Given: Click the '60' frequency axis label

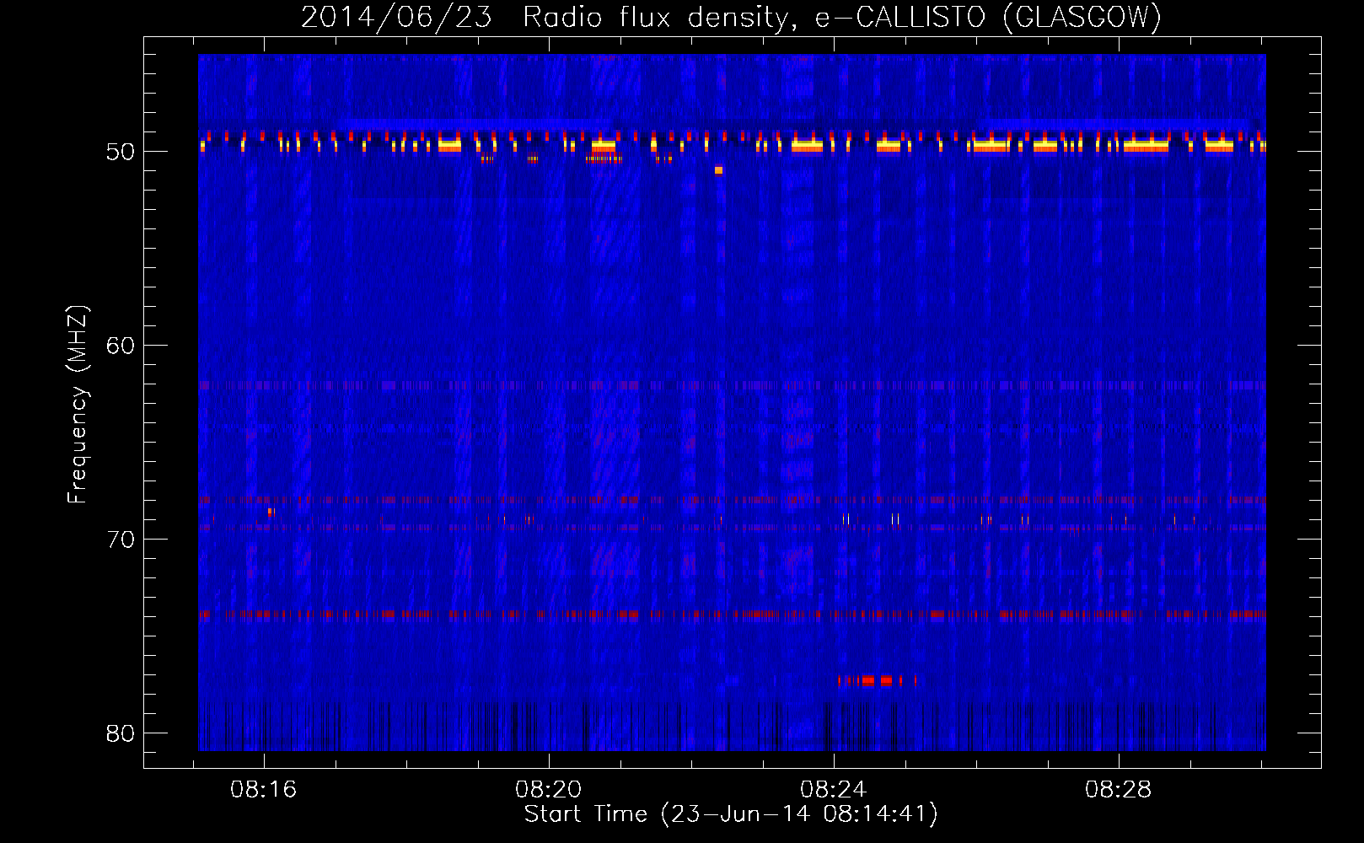Looking at the screenshot, I should (121, 346).
